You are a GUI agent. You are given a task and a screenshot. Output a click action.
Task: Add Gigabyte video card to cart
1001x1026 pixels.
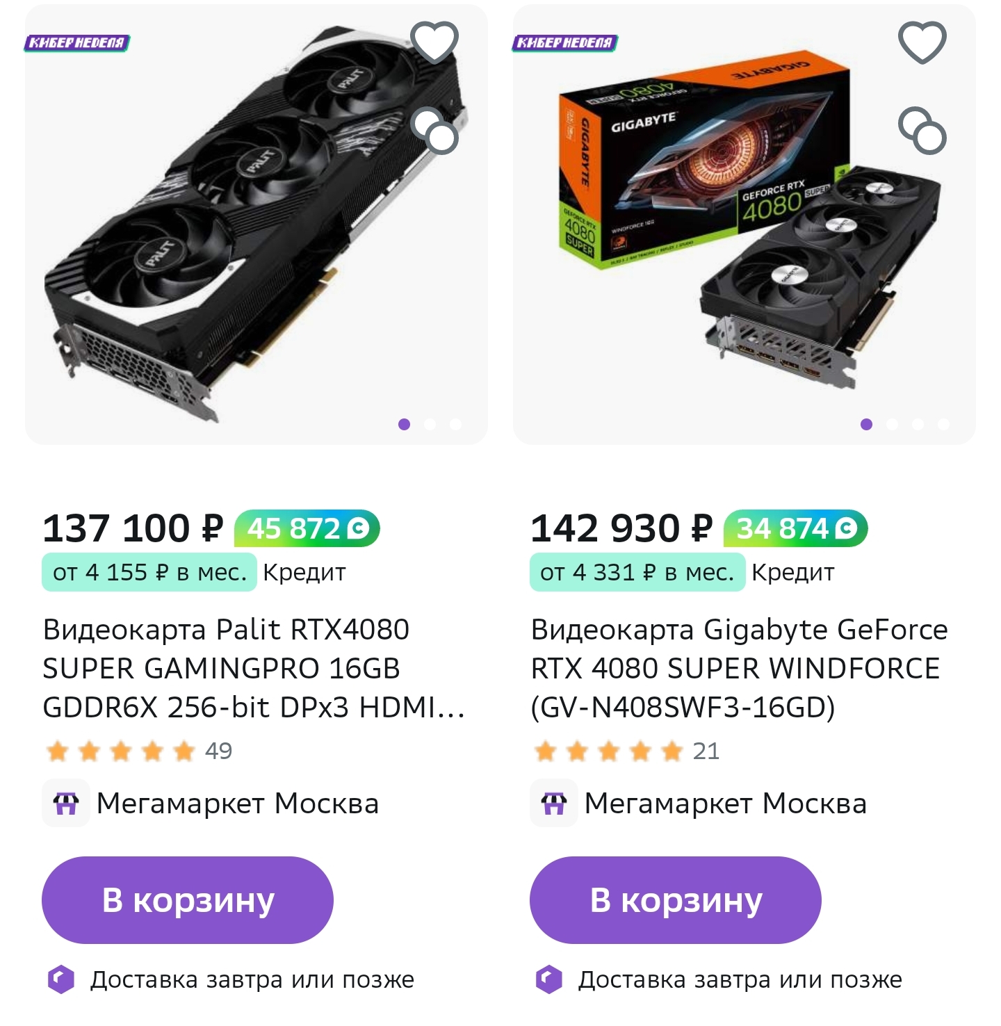pyautogui.click(x=676, y=900)
